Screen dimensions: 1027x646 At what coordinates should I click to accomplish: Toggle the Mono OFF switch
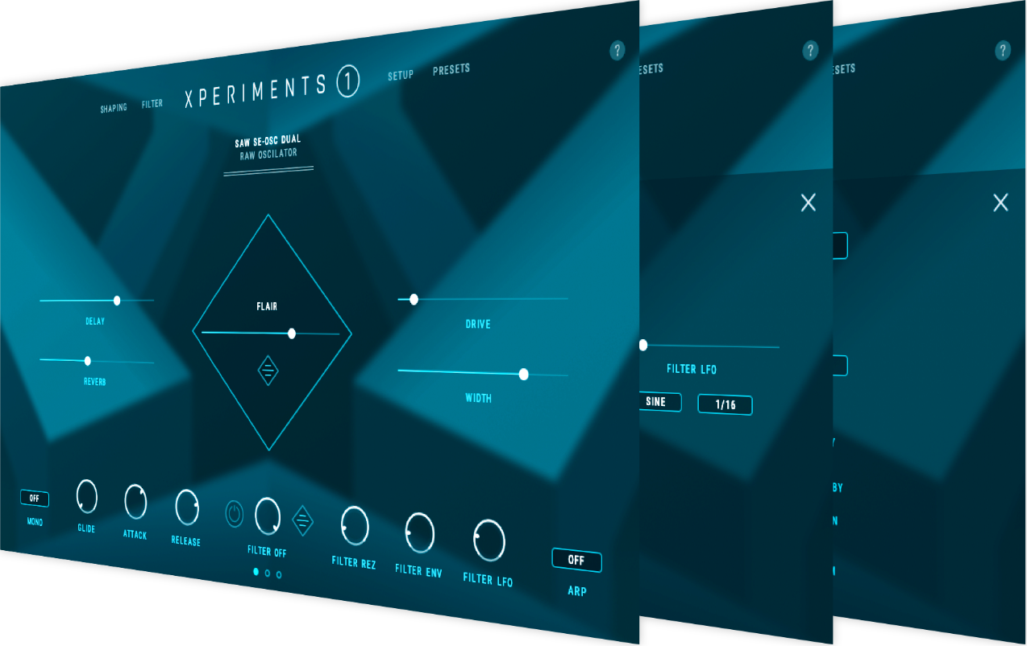coord(35,499)
